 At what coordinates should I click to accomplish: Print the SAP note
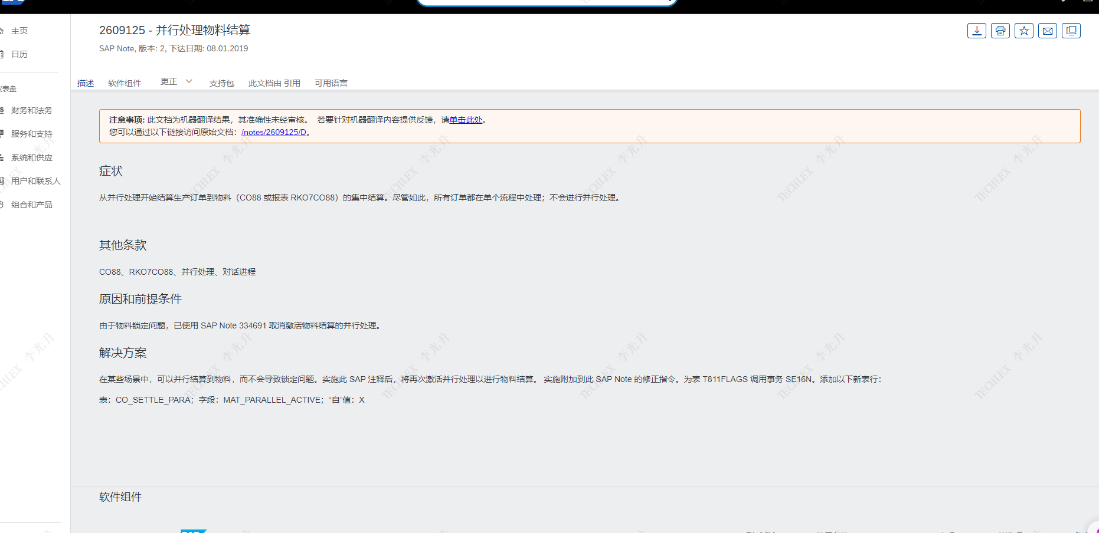[x=1000, y=31]
